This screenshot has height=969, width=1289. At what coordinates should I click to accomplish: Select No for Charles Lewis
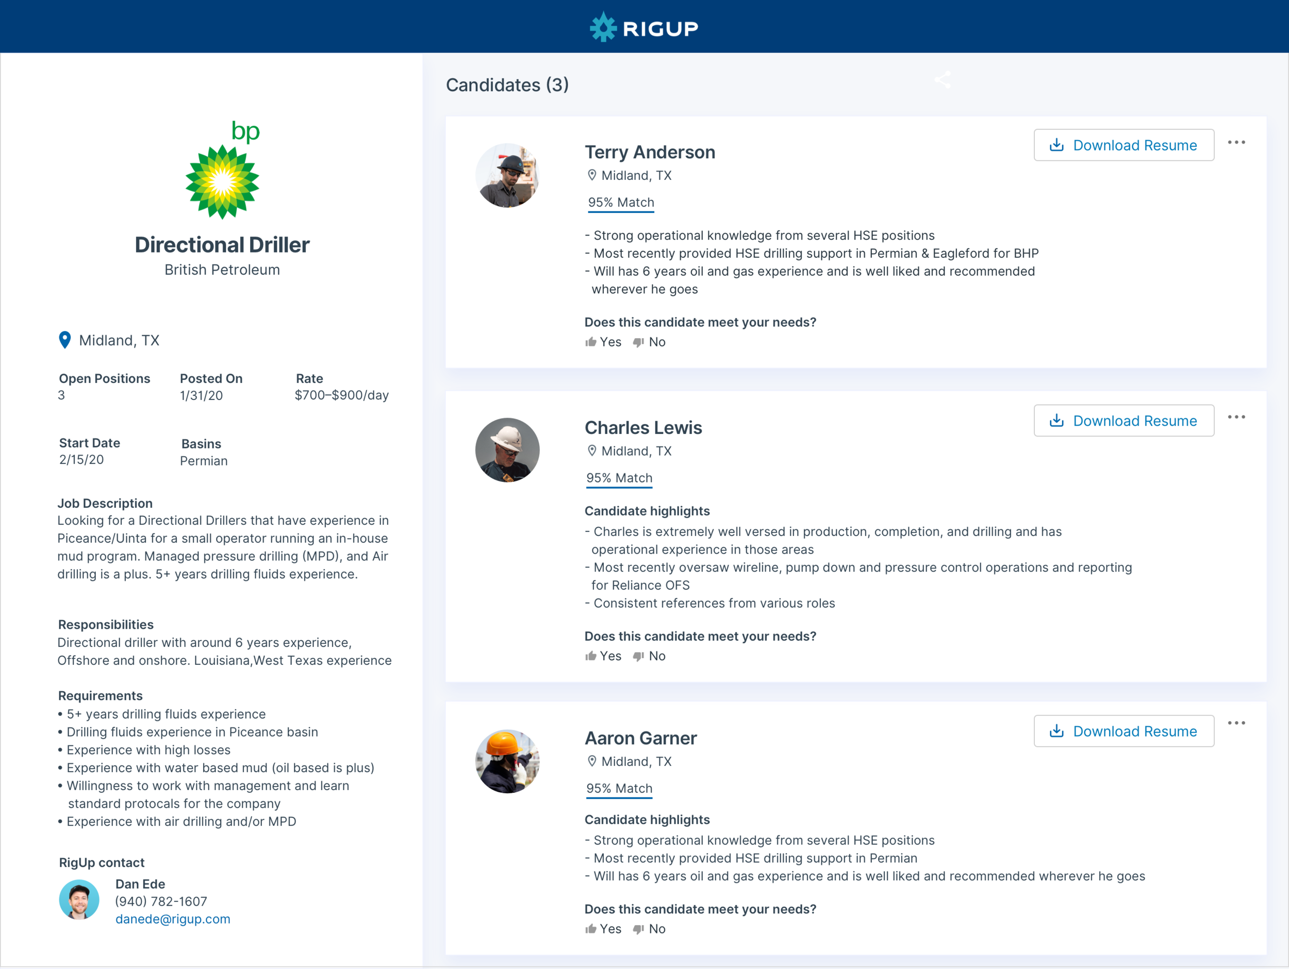pyautogui.click(x=649, y=656)
